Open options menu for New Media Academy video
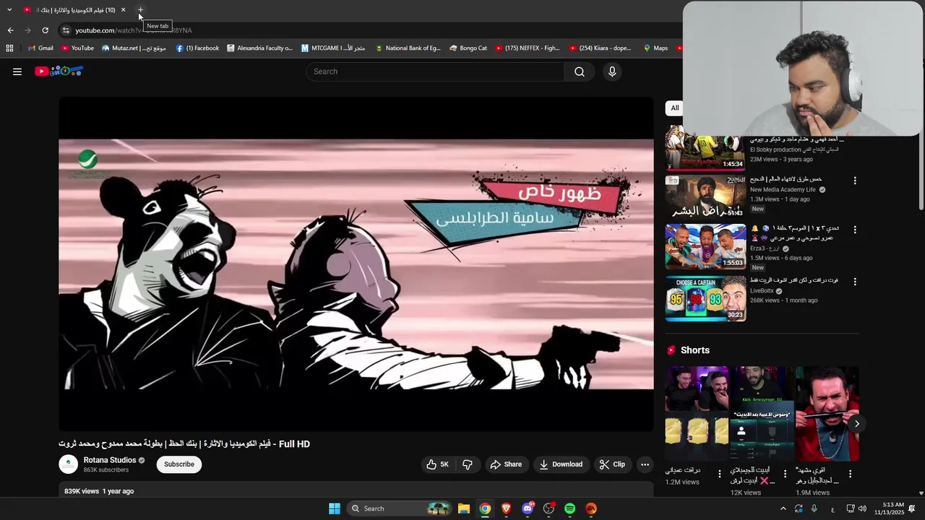The height and width of the screenshot is (520, 925). pyautogui.click(x=855, y=181)
